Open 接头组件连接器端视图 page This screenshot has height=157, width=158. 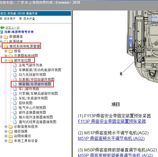click(x=36, y=117)
